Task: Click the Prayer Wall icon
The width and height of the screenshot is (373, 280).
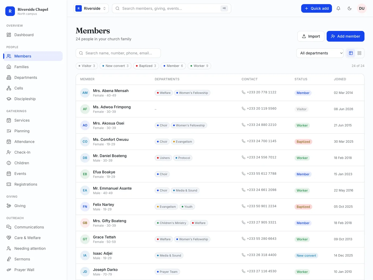Action: [x=9, y=270]
